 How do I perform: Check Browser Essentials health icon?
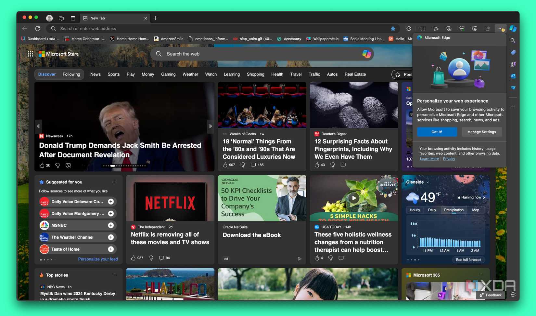[x=462, y=29]
